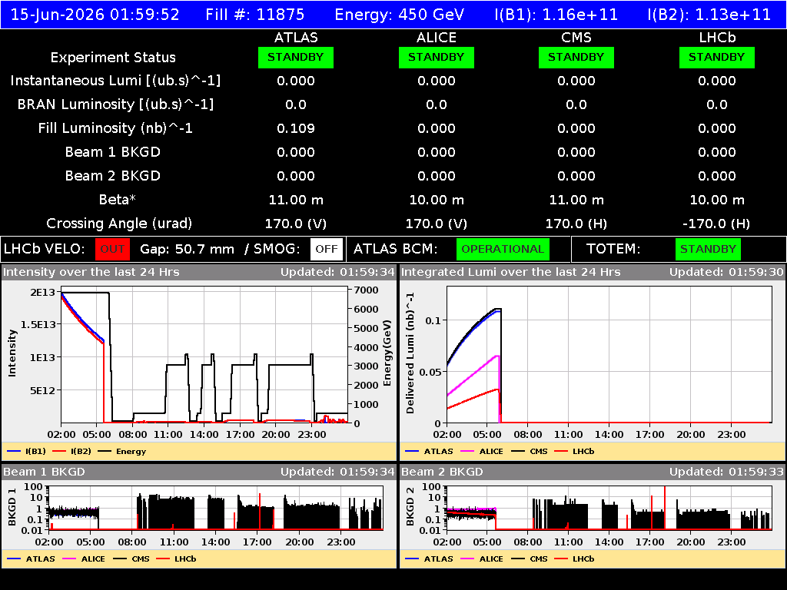Click the ALICE legend entry in the Beam 2 BKGD chart
Viewport: 787px width, 590px height.
[x=482, y=559]
